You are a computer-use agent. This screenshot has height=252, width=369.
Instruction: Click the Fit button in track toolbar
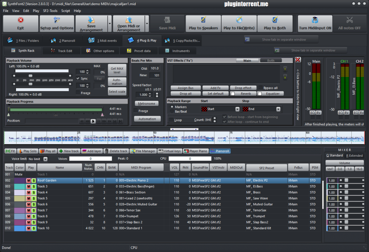click(10, 151)
